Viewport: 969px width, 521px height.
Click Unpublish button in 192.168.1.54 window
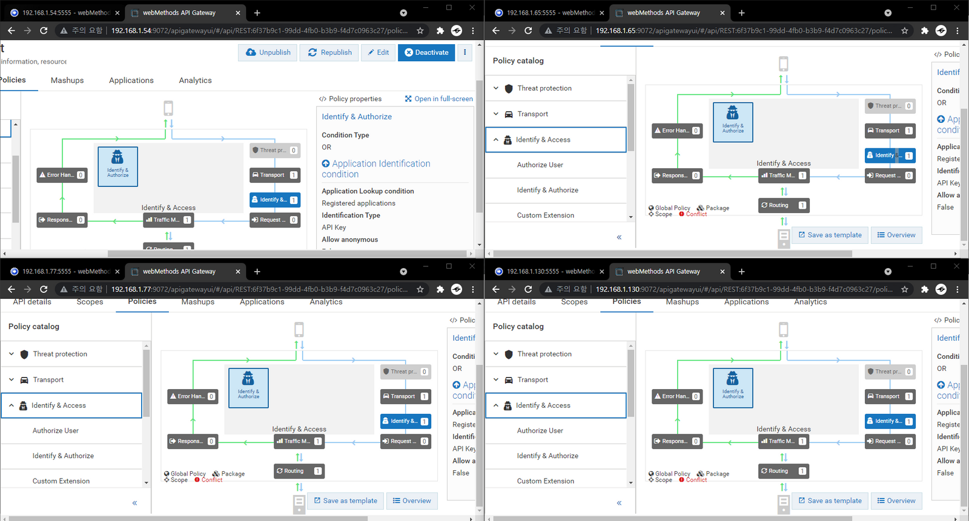268,53
